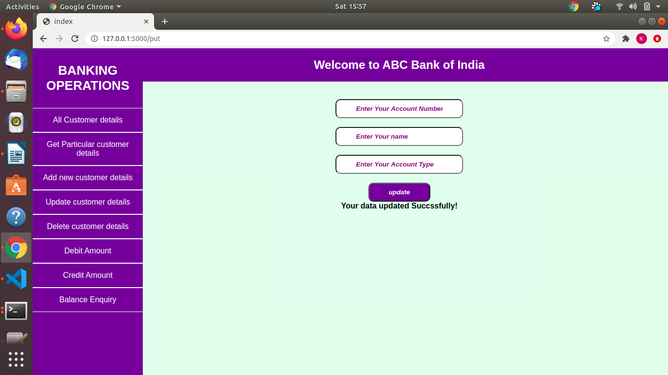
Task: Open the Terminal from the dock
Action: (x=16, y=311)
